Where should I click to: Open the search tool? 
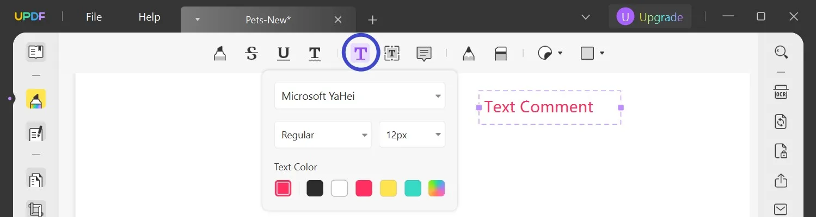(x=782, y=52)
